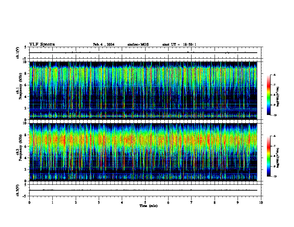294x227 pixels.
Task: Click the "VLF Spectra" title text
Action: (42, 45)
